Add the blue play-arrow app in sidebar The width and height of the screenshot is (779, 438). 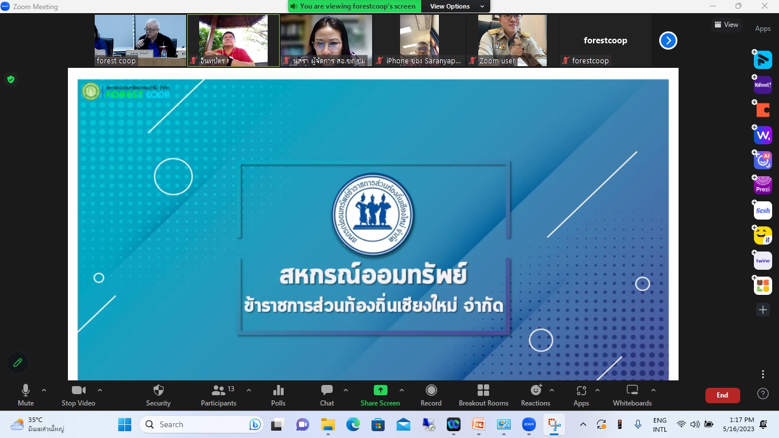pos(763,60)
